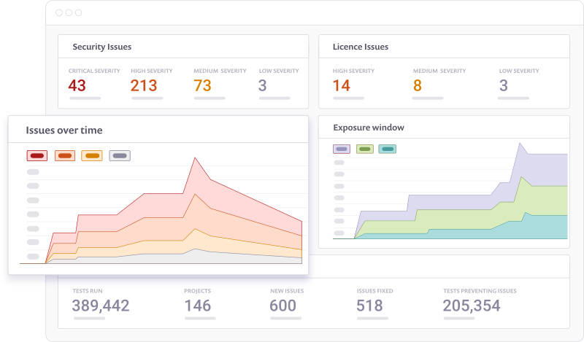Open the 213 high severity security issues
This screenshot has height=342, width=584.
point(144,85)
